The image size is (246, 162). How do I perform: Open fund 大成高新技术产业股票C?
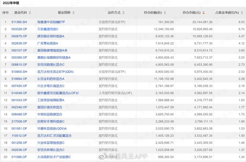54,157
